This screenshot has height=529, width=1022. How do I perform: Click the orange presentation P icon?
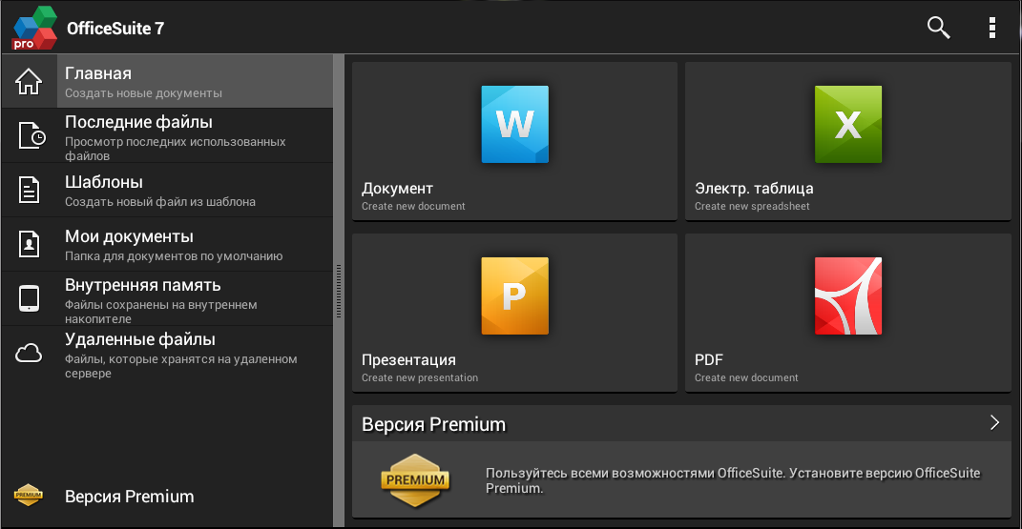[x=514, y=295]
